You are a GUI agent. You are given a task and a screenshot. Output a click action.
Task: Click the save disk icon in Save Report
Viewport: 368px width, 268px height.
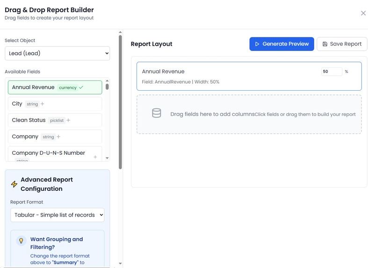pos(325,44)
